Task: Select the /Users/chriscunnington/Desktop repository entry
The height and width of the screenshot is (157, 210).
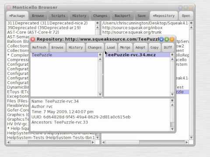Action: (145, 23)
